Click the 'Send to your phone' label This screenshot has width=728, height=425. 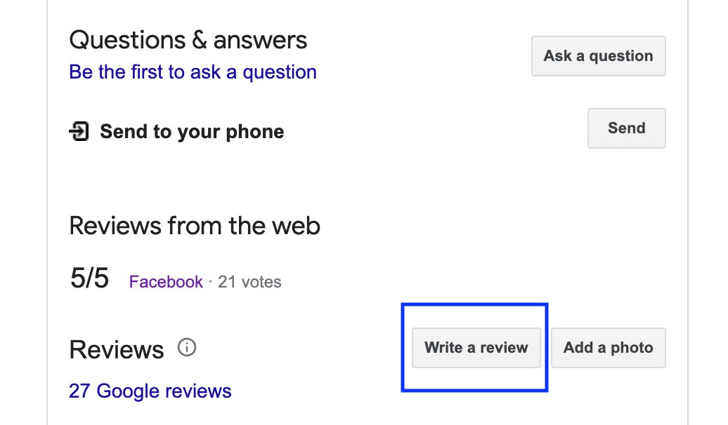192,132
